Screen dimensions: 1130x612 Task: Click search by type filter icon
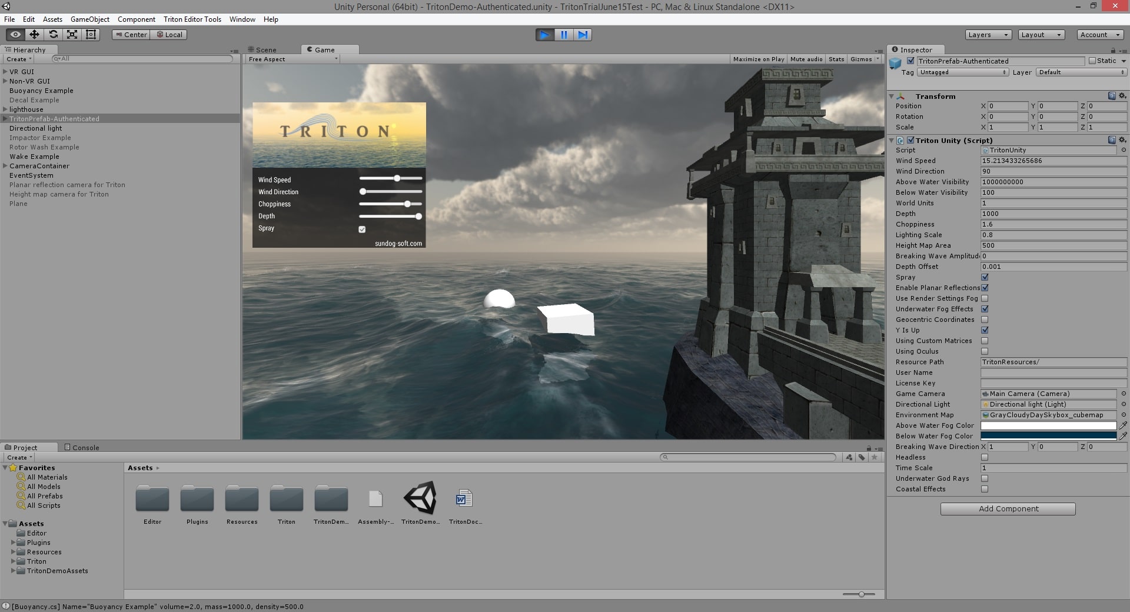pos(849,457)
